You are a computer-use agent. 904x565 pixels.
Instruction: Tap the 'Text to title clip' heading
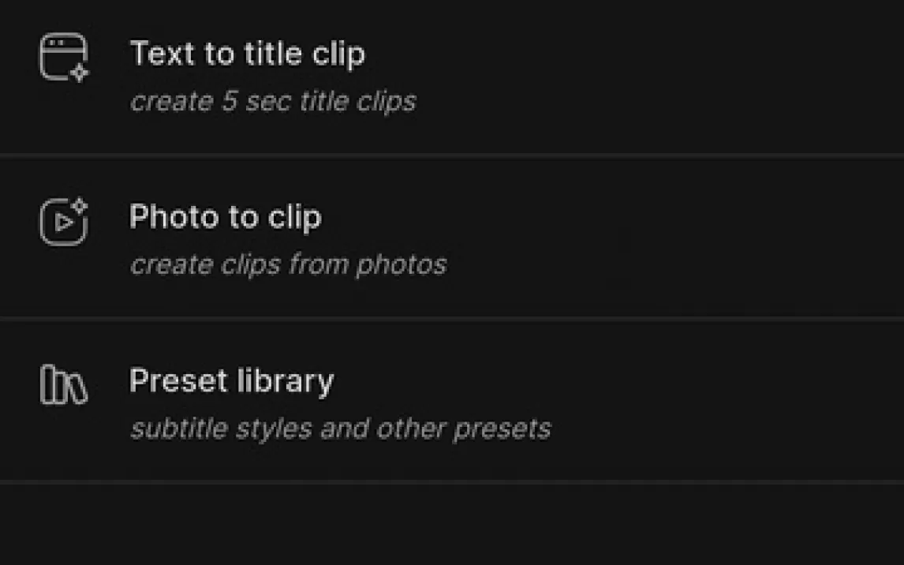[x=247, y=54]
